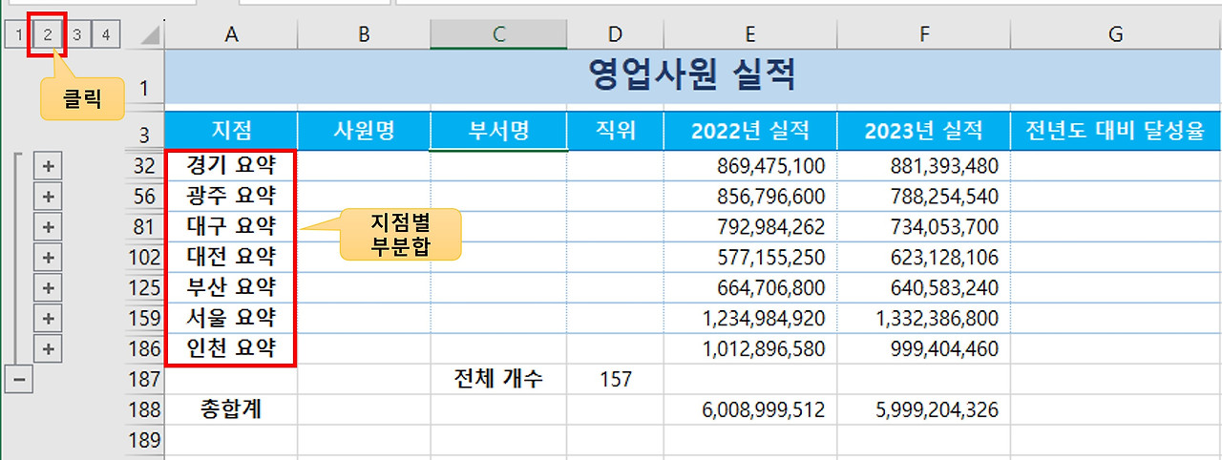Select the 대구 요약 cell

(231, 227)
